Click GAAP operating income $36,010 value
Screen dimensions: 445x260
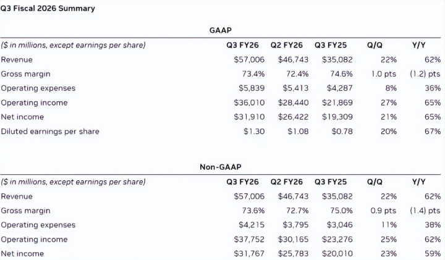(x=248, y=103)
